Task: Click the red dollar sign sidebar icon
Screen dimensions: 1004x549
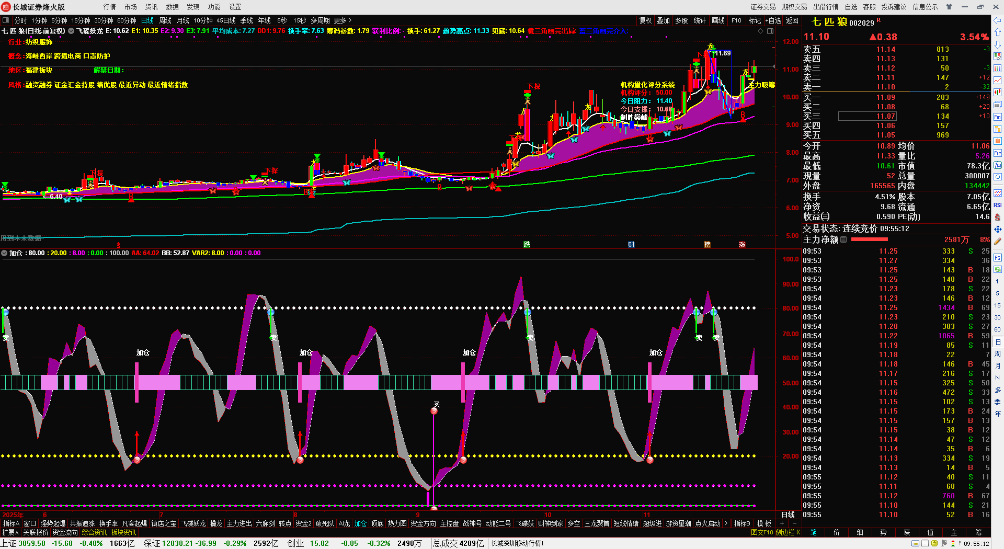Action: 998,217
